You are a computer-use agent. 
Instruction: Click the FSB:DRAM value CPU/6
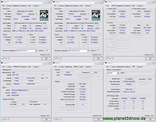click(x=82, y=87)
